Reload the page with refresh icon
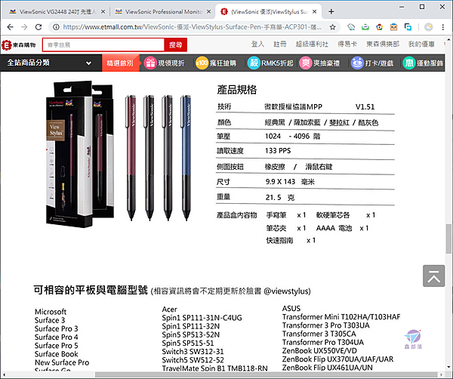The width and height of the screenshot is (453, 379). (39, 27)
